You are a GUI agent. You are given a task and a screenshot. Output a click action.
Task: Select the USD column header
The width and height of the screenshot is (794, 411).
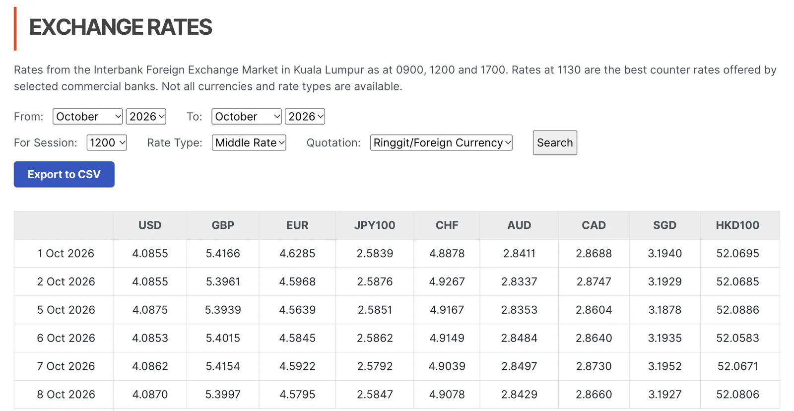point(150,225)
